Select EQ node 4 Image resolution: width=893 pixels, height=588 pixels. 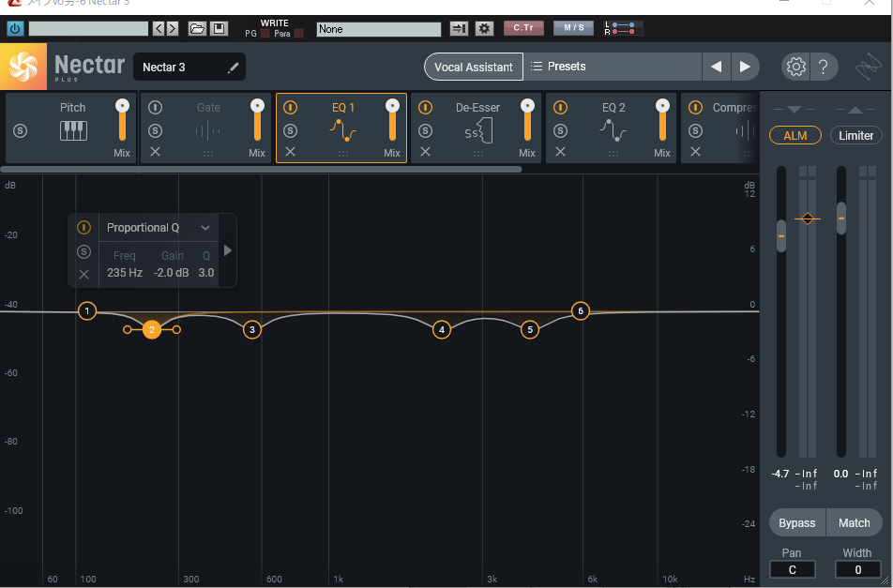pos(442,329)
